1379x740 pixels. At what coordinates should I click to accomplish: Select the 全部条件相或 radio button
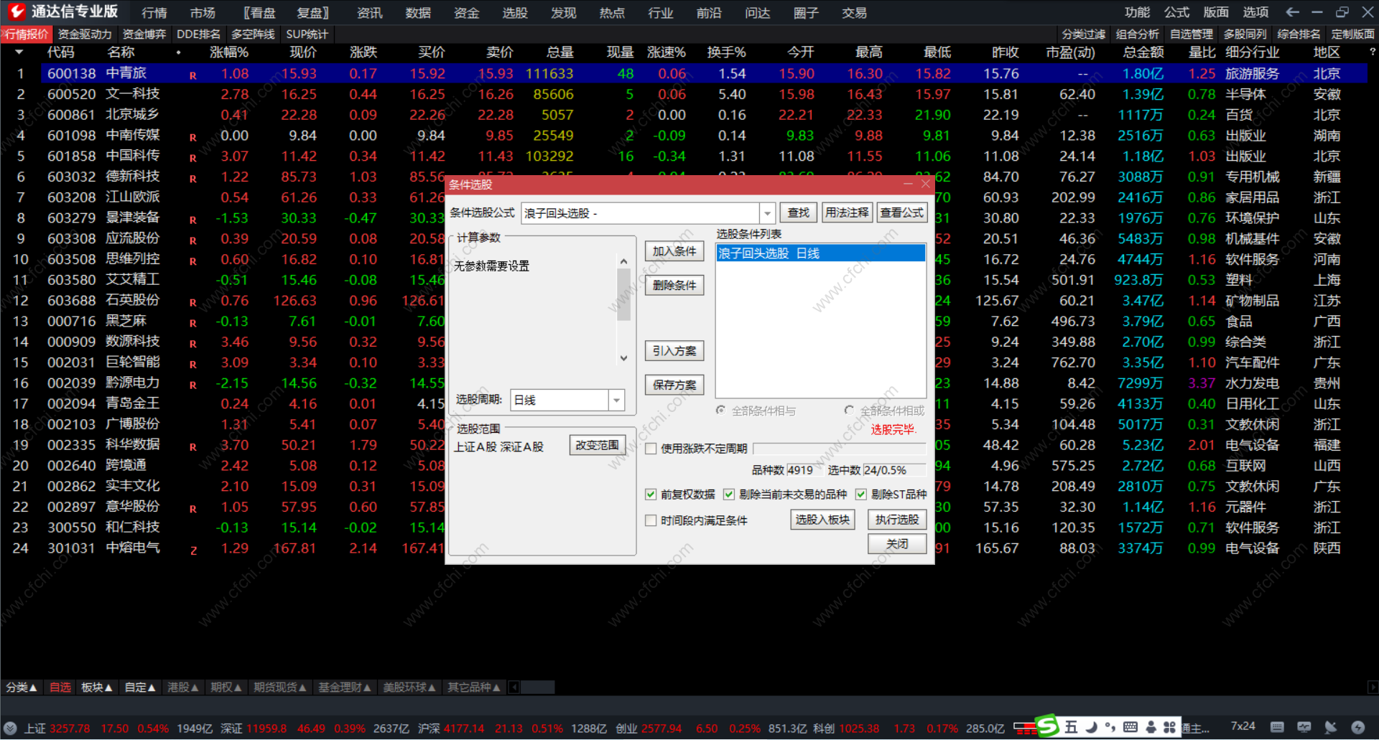tap(849, 411)
